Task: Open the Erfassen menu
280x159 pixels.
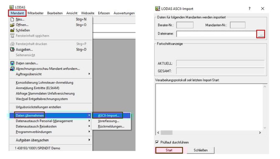Action: click(104, 13)
